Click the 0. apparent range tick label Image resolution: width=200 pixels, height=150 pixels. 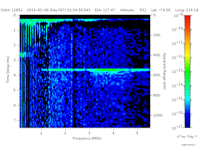pyautogui.click(x=155, y=15)
